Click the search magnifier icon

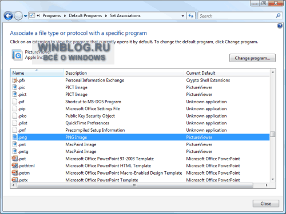coord(278,15)
